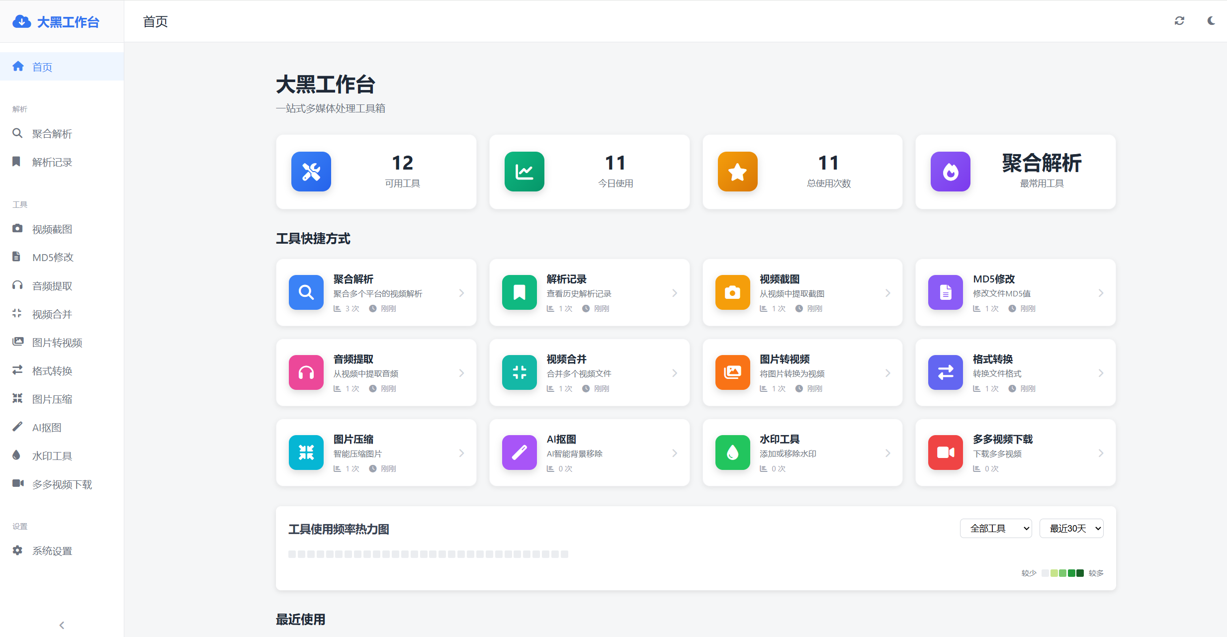Toggle dark mode with the moon icon
This screenshot has height=637, width=1227.
click(1211, 21)
